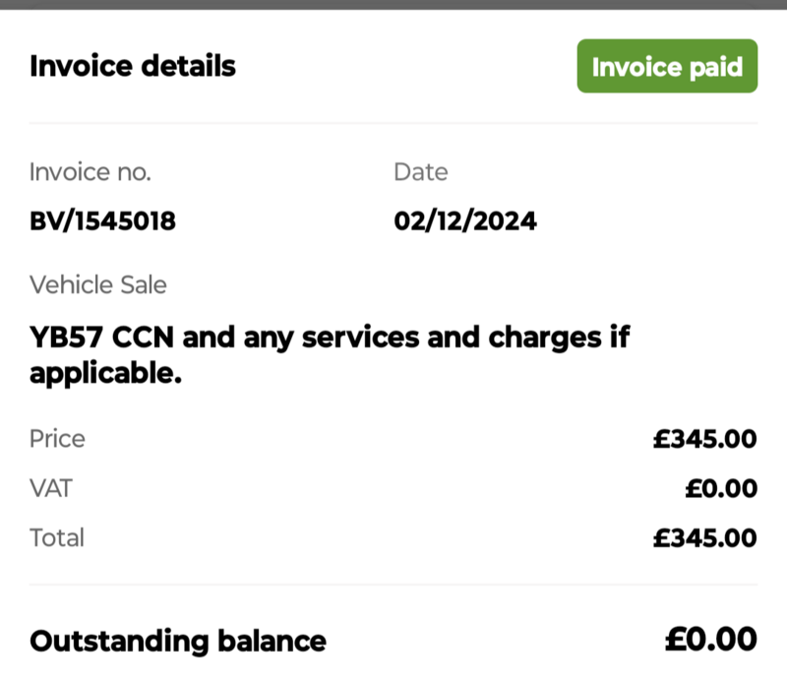The image size is (787, 683).
Task: Click the green Invoice paid badge
Action: tap(667, 67)
